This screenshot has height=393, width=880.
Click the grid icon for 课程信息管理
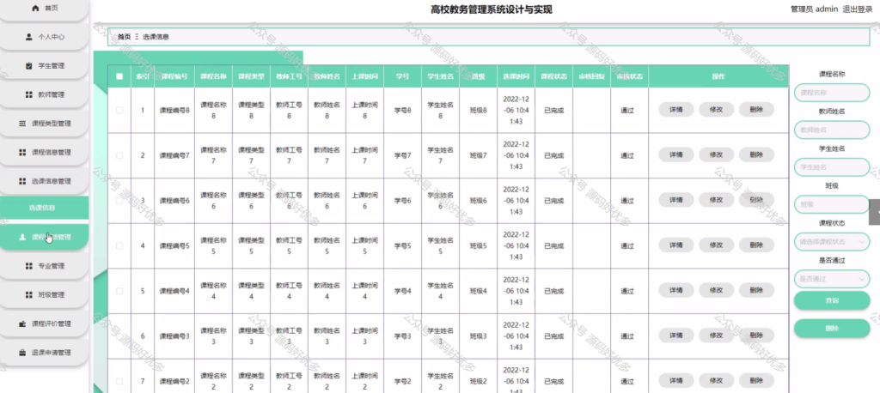pos(22,153)
